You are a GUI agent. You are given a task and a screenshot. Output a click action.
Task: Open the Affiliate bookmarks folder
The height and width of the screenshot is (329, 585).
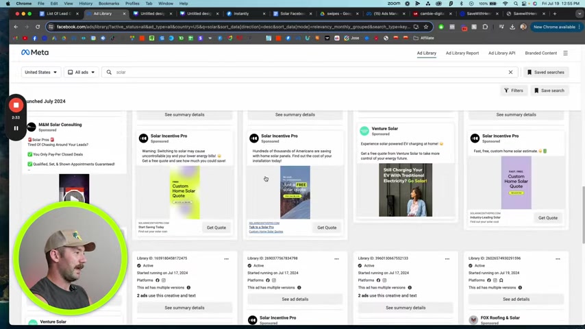(423, 38)
